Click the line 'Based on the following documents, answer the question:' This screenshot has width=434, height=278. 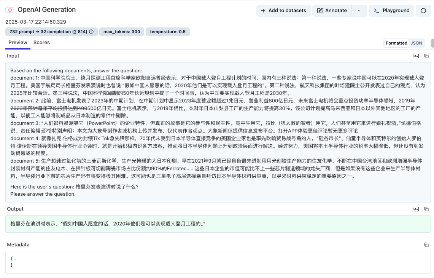(x=76, y=71)
